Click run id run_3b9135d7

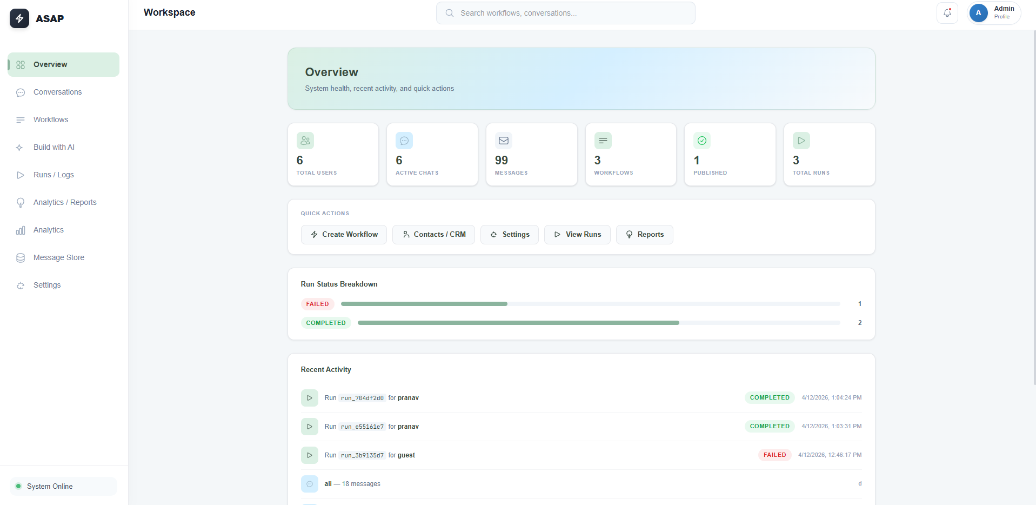362,455
